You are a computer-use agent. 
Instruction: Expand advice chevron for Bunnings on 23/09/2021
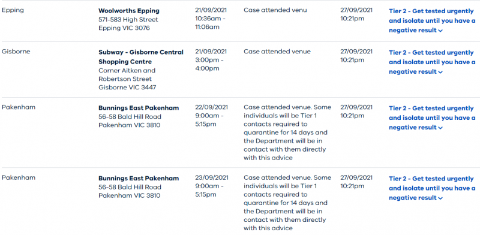[440, 198]
